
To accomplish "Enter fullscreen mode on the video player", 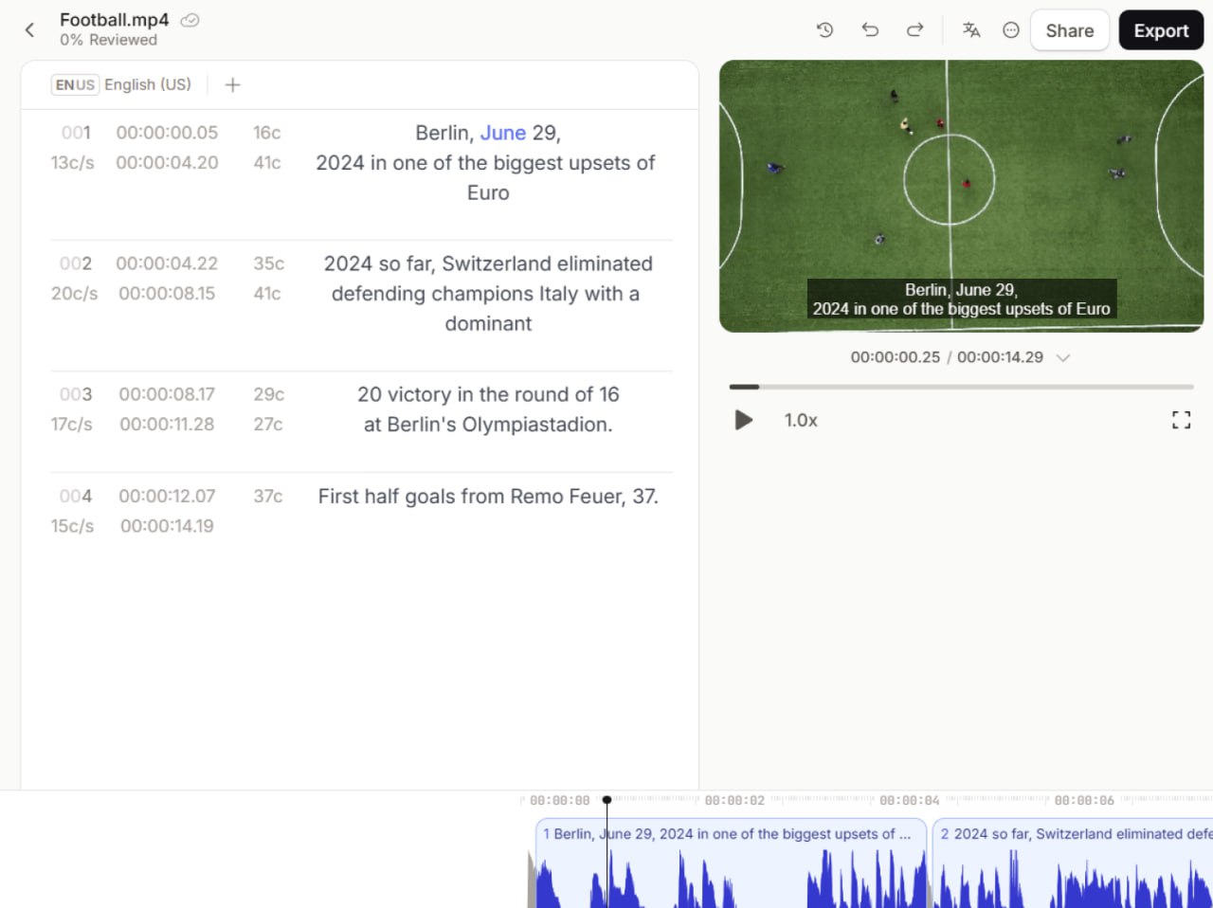I will (1181, 420).
